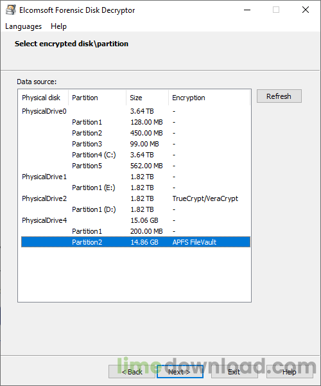
Task: Click the Partition column header
Action: tap(97, 98)
